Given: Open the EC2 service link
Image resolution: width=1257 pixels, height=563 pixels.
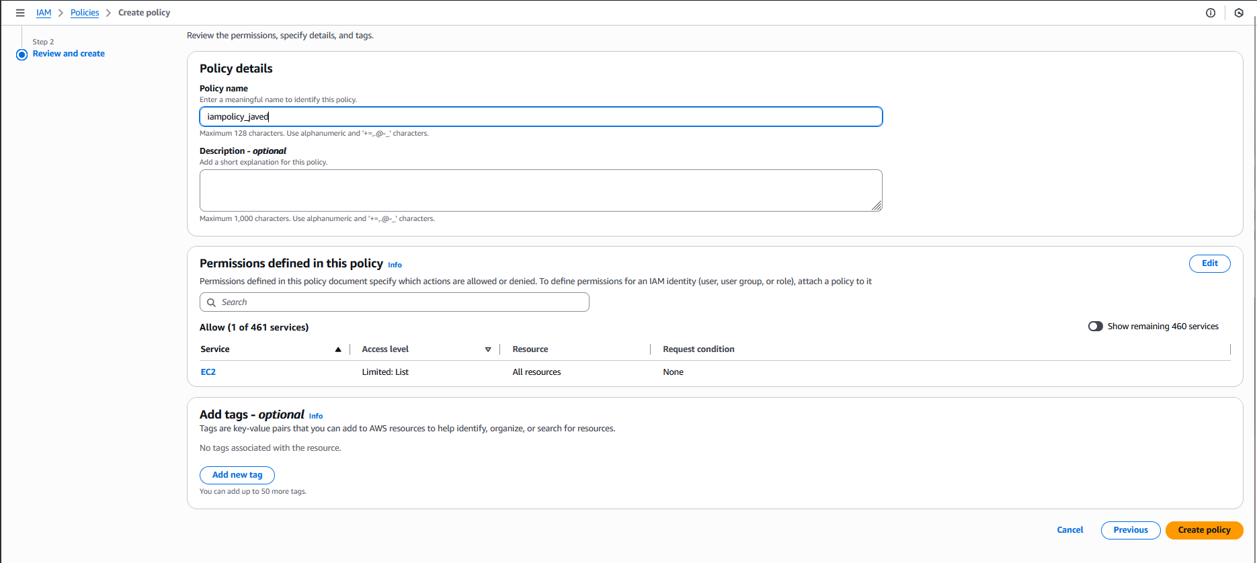Looking at the screenshot, I should [x=208, y=372].
